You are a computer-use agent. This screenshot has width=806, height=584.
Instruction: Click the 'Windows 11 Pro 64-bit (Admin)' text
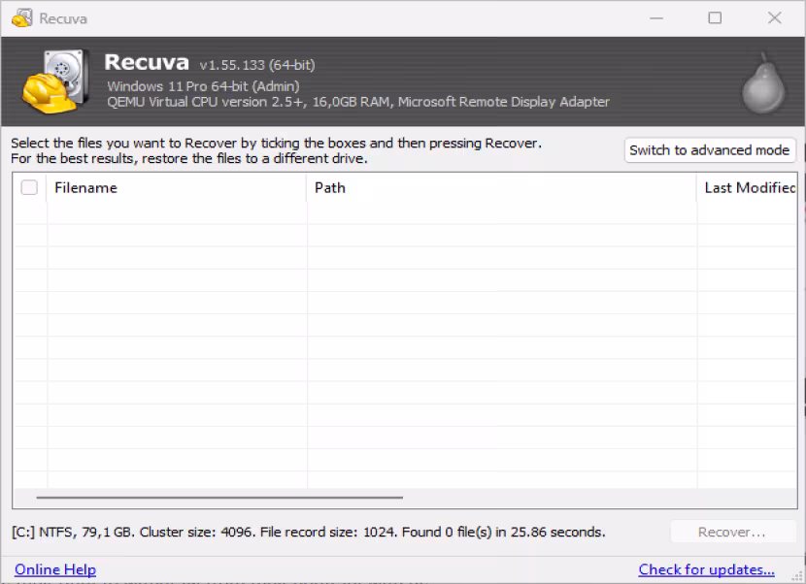[203, 86]
